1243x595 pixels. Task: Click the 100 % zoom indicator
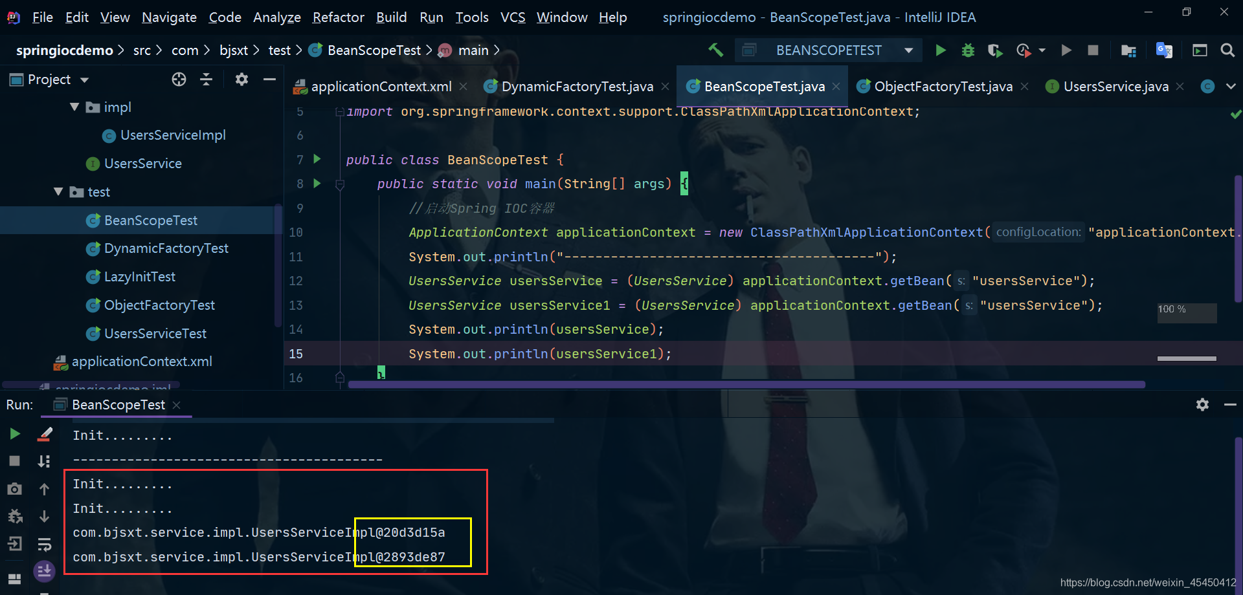tap(1187, 313)
